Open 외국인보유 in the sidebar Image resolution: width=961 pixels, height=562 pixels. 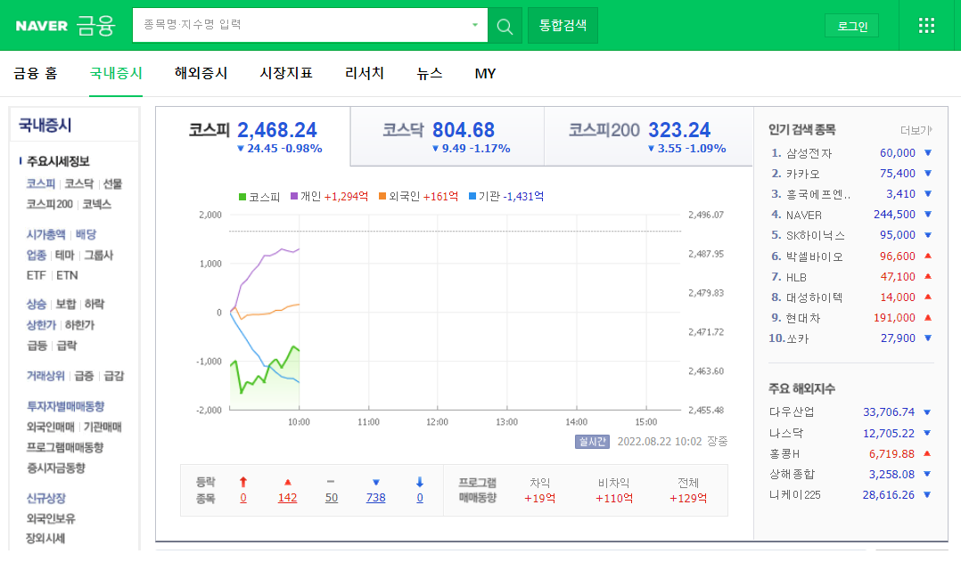coord(51,519)
